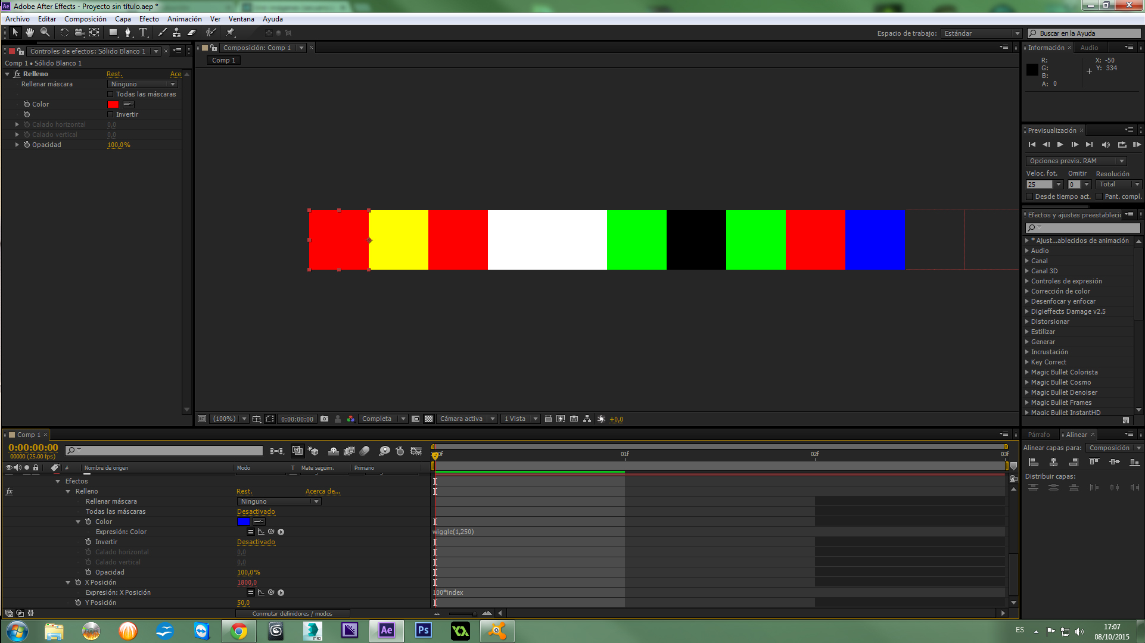Select the Zoom tool in toolbar
The width and height of the screenshot is (1145, 643).
click(x=45, y=33)
